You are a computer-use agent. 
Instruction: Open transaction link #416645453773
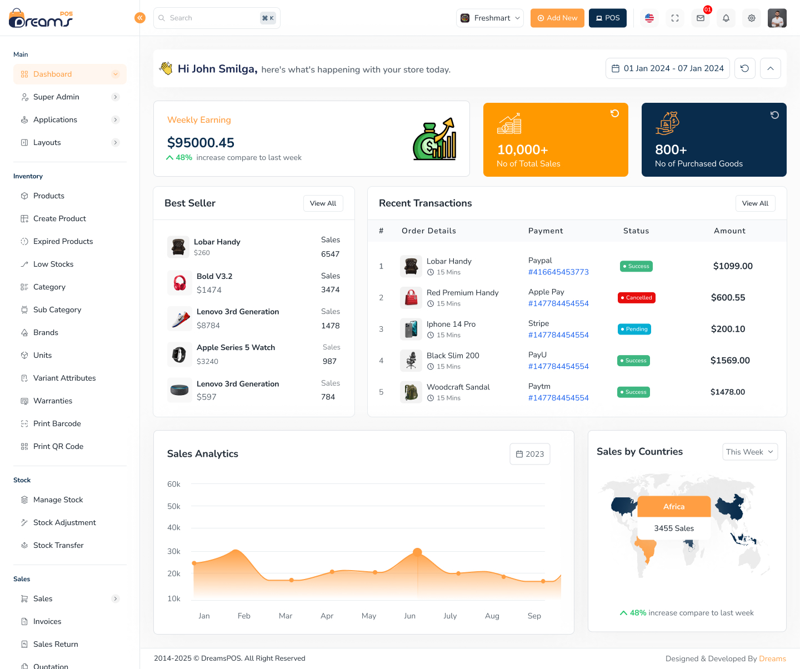(558, 272)
